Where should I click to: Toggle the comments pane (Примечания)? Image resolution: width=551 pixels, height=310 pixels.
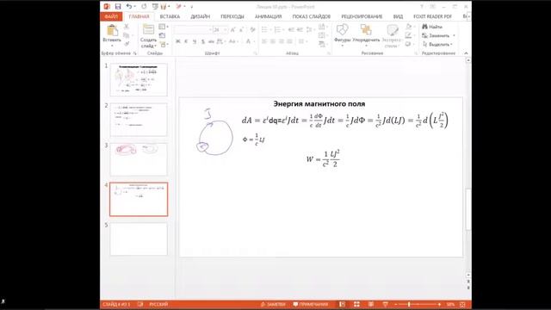click(x=311, y=304)
